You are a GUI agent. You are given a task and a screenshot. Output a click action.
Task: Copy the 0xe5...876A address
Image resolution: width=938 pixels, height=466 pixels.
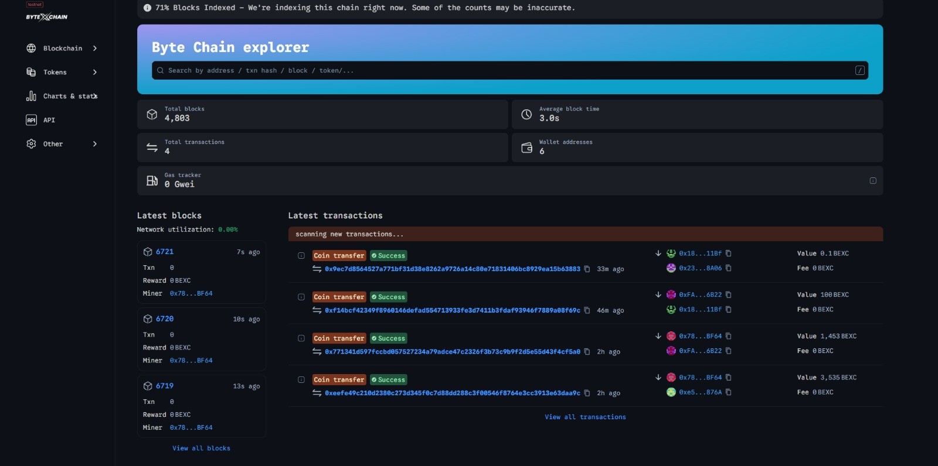729,392
